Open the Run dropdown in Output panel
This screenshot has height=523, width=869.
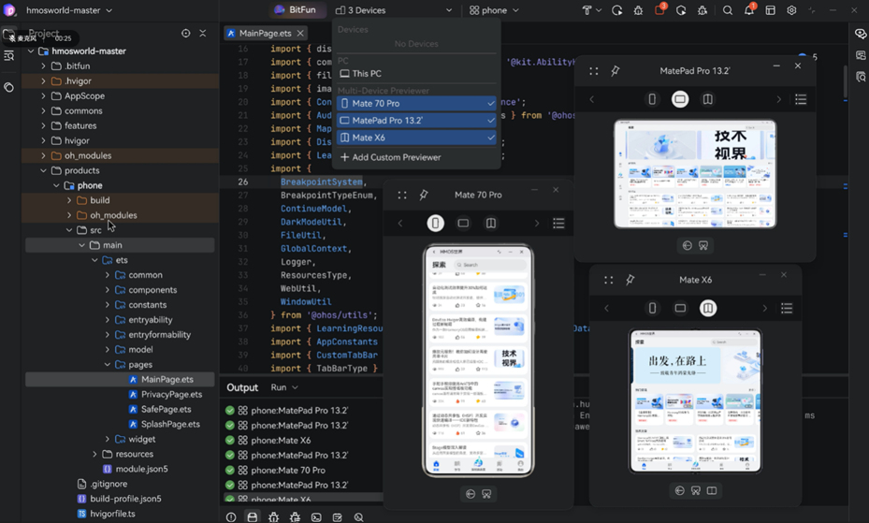[284, 387]
